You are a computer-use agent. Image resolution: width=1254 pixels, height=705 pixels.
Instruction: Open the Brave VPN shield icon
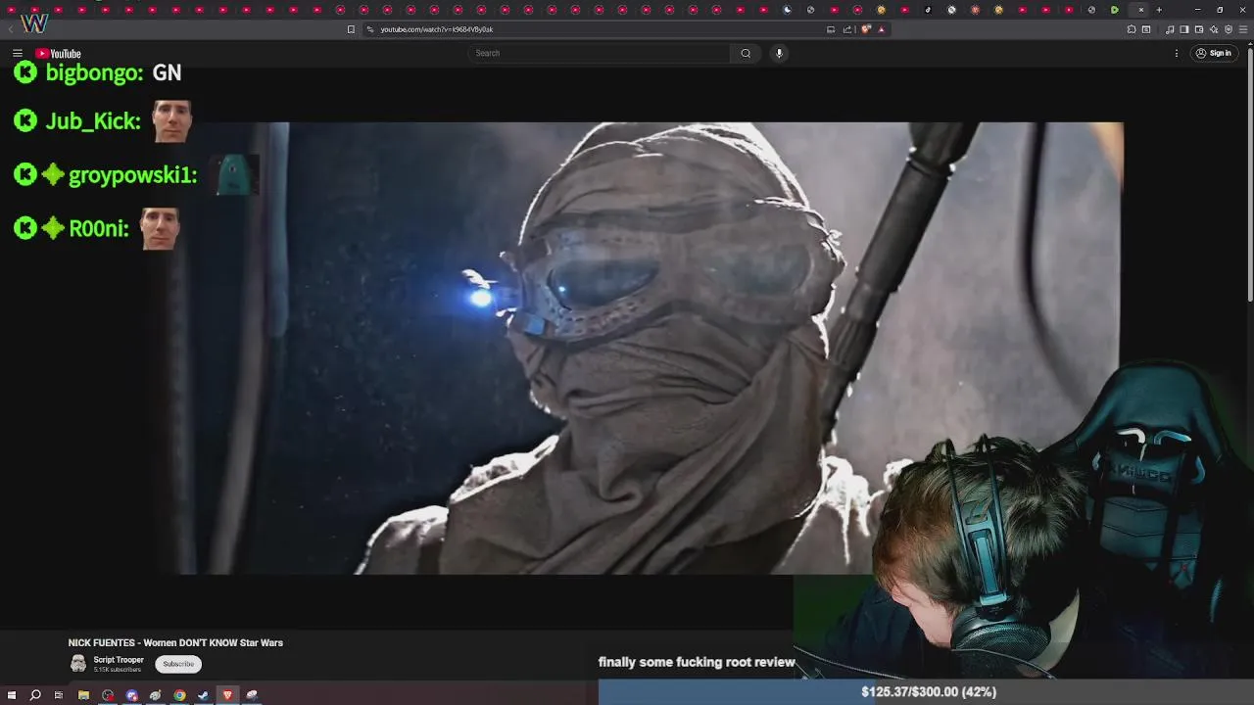[1229, 29]
